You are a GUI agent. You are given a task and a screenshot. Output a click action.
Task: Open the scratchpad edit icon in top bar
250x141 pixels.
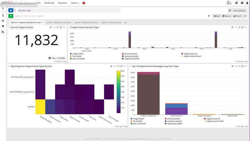237,3
